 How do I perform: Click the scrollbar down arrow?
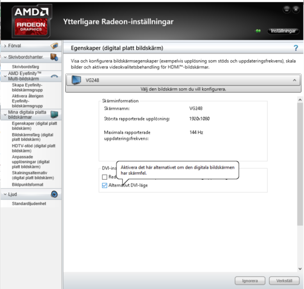point(300,269)
